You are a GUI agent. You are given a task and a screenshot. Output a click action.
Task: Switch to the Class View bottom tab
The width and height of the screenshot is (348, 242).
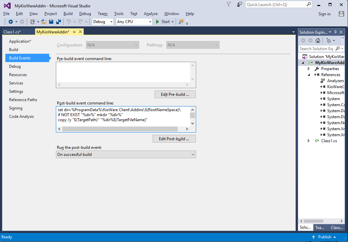[337, 228]
